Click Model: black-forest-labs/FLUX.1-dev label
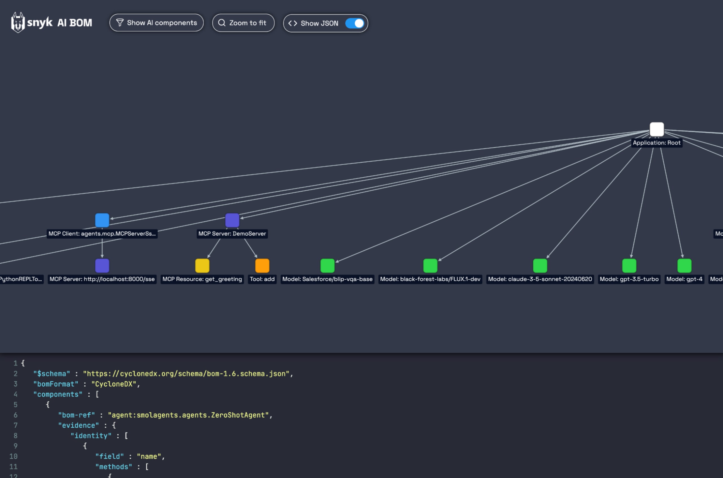The width and height of the screenshot is (723, 478). 430,279
